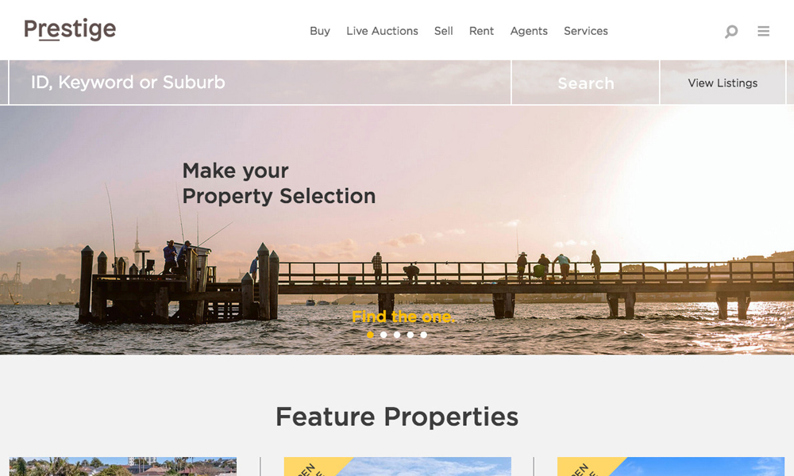Click the Prestige logo

pos(70,29)
